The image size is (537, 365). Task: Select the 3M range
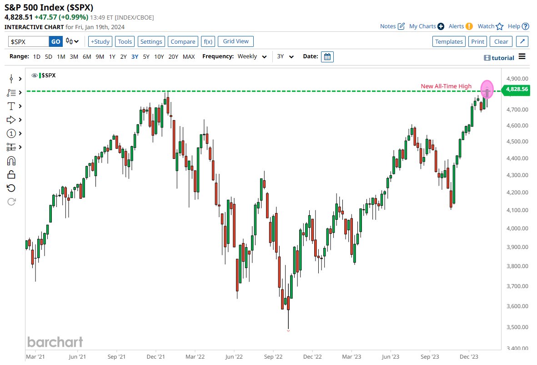point(74,56)
